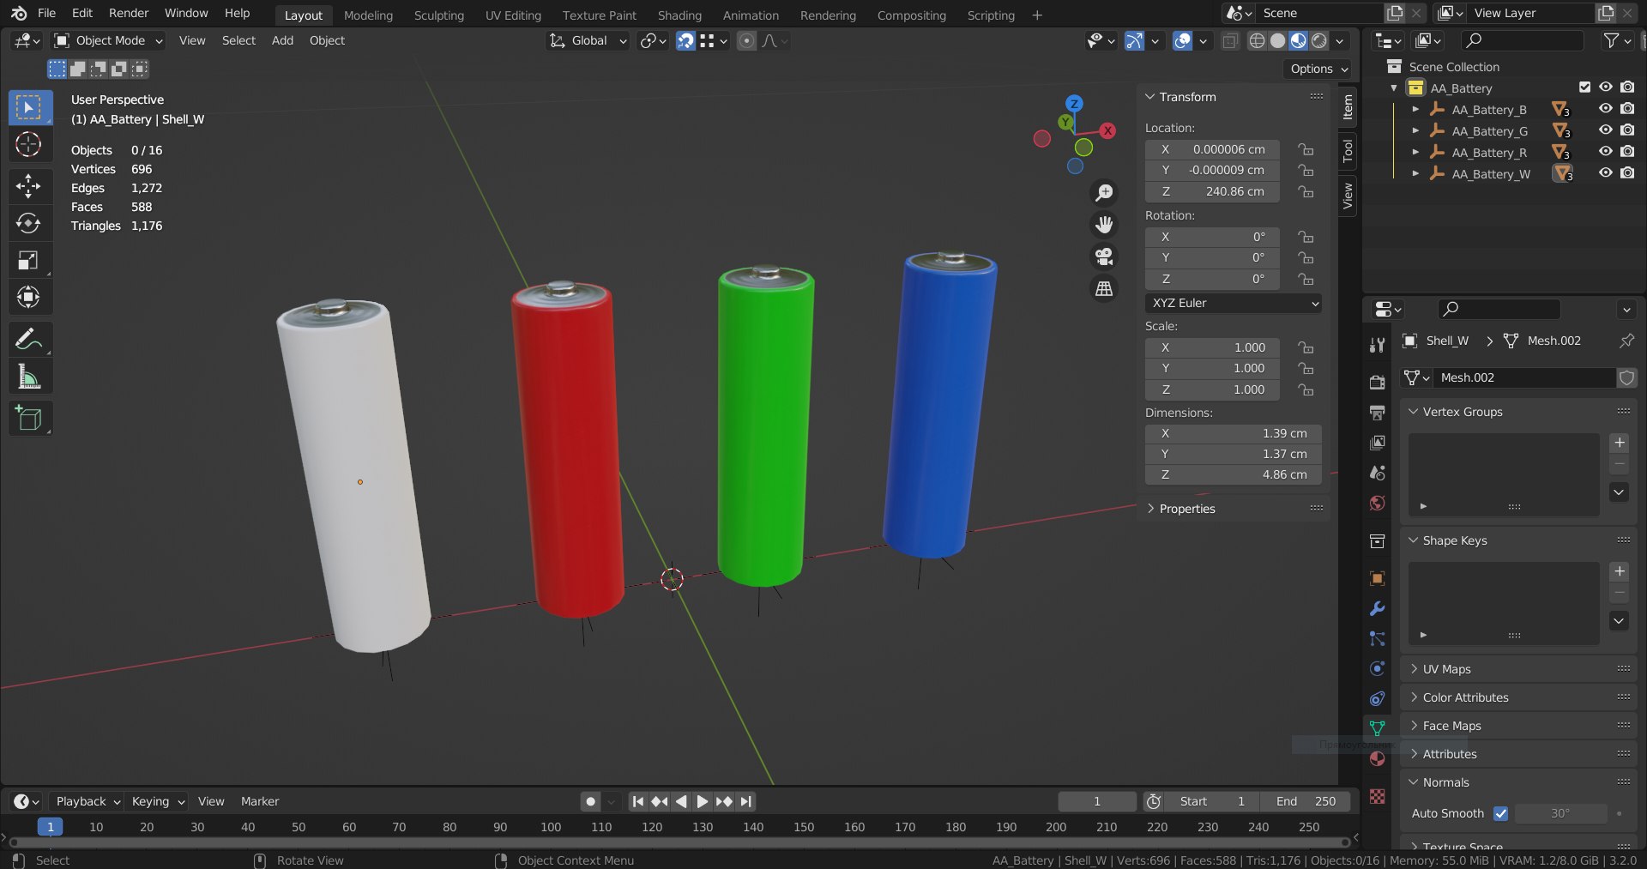Expand the AA_Battery_B tree item
The image size is (1647, 869).
(x=1415, y=109)
